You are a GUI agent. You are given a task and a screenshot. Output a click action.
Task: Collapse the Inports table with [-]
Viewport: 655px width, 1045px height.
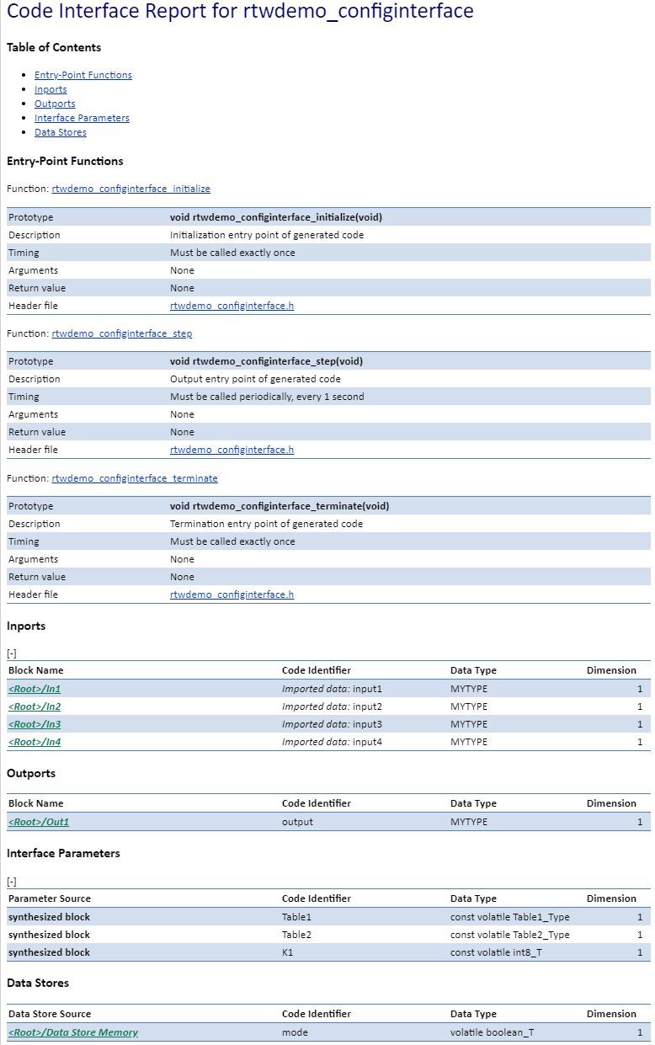pos(12,653)
